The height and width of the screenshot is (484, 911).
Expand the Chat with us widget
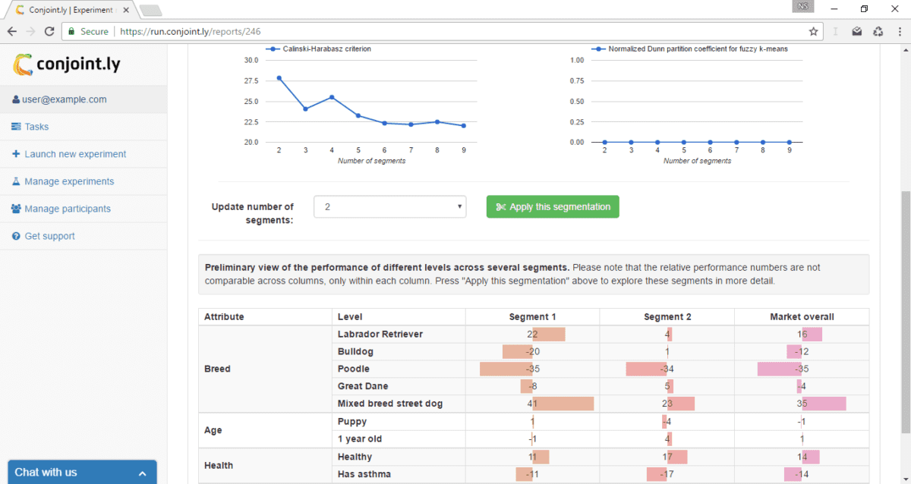82,472
